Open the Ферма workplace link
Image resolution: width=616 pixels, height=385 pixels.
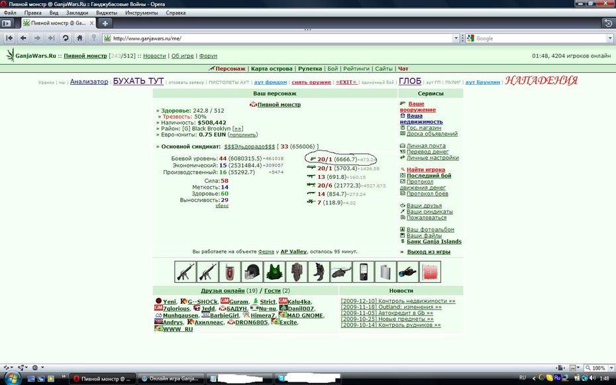click(266, 251)
